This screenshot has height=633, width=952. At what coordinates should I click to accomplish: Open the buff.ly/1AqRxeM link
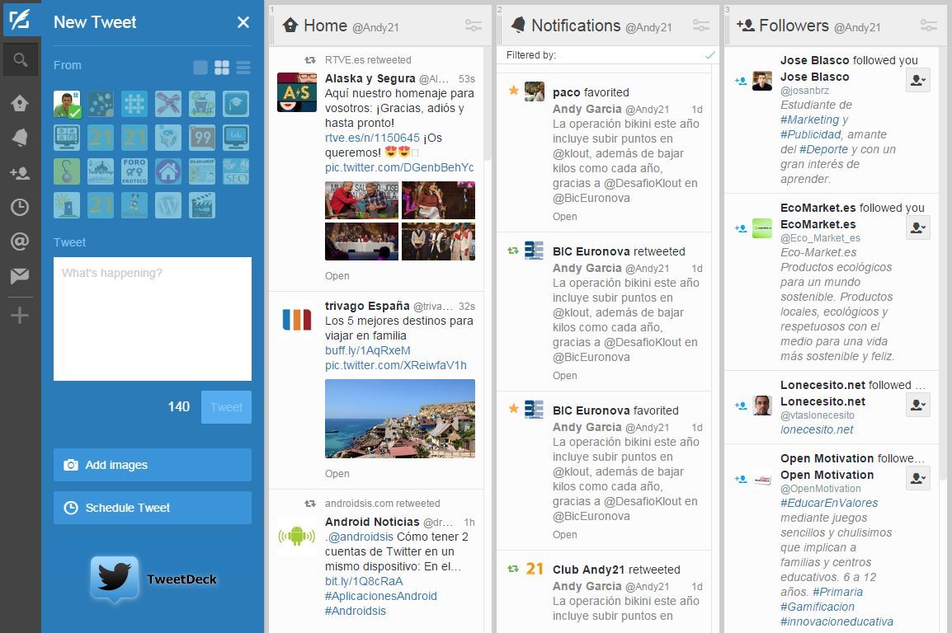point(367,350)
